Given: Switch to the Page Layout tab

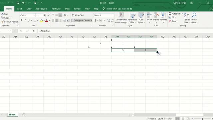Looking at the screenshot, I should pos(42,9).
